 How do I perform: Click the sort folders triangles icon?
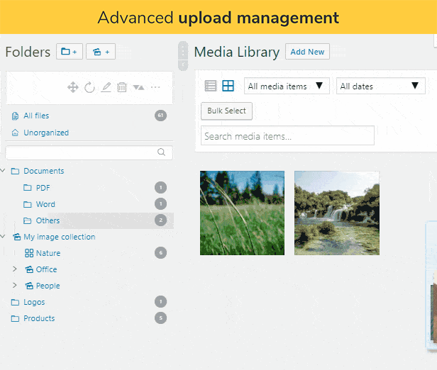click(x=138, y=87)
